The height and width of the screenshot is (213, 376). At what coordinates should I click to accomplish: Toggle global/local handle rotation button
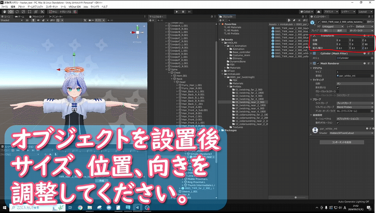[x=66, y=11]
